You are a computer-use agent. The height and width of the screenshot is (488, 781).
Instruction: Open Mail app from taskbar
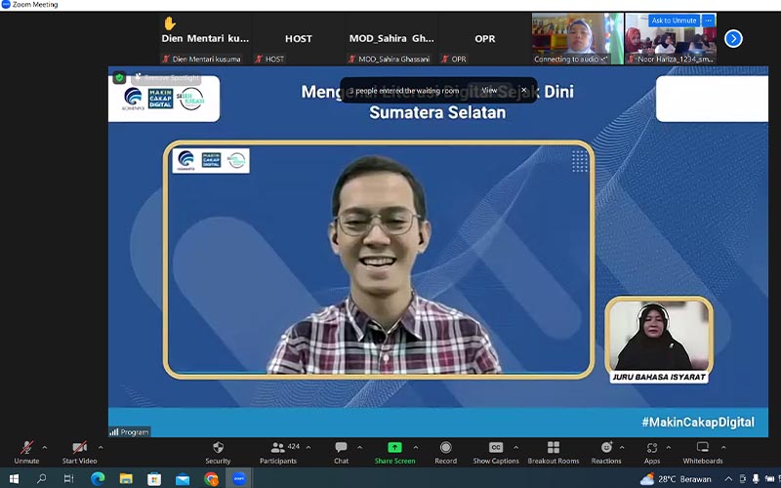183,479
